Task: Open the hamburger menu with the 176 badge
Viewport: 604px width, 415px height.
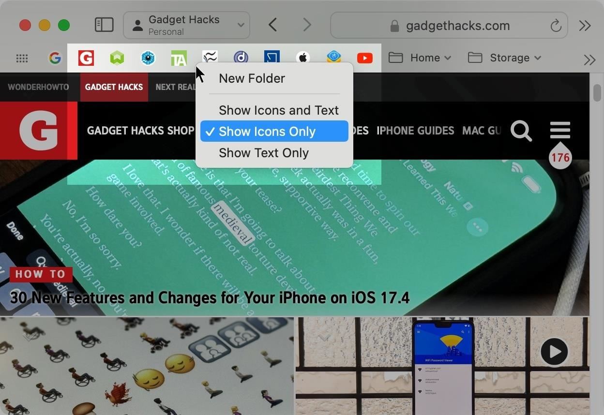Action: [560, 130]
